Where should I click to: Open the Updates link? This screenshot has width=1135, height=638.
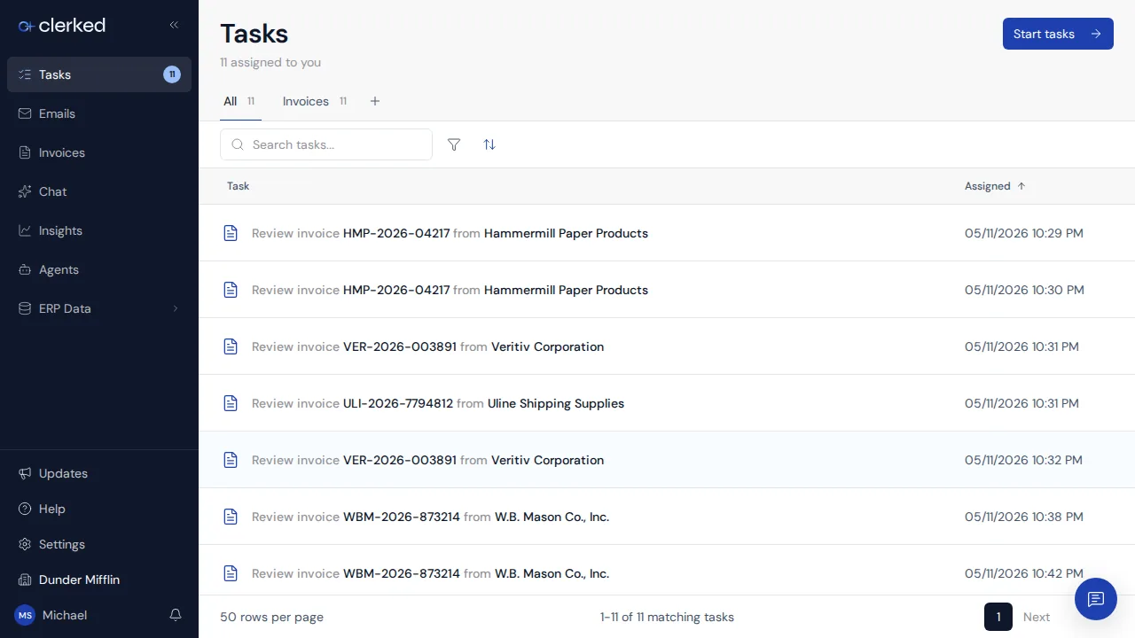99,473
